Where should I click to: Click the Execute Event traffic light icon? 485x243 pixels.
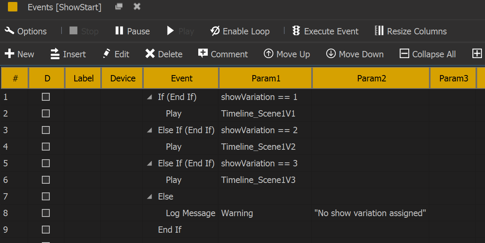tap(296, 31)
